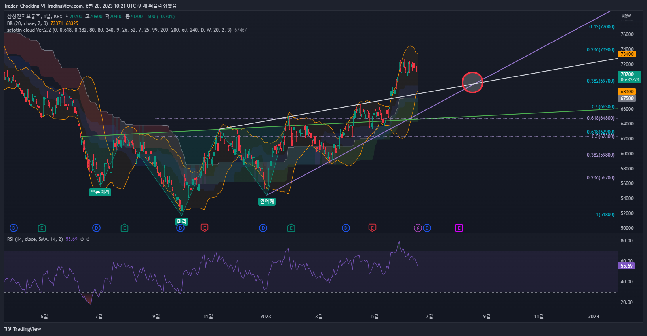
Task: Click the dividend marker above the 2023 label
Action: [x=263, y=228]
